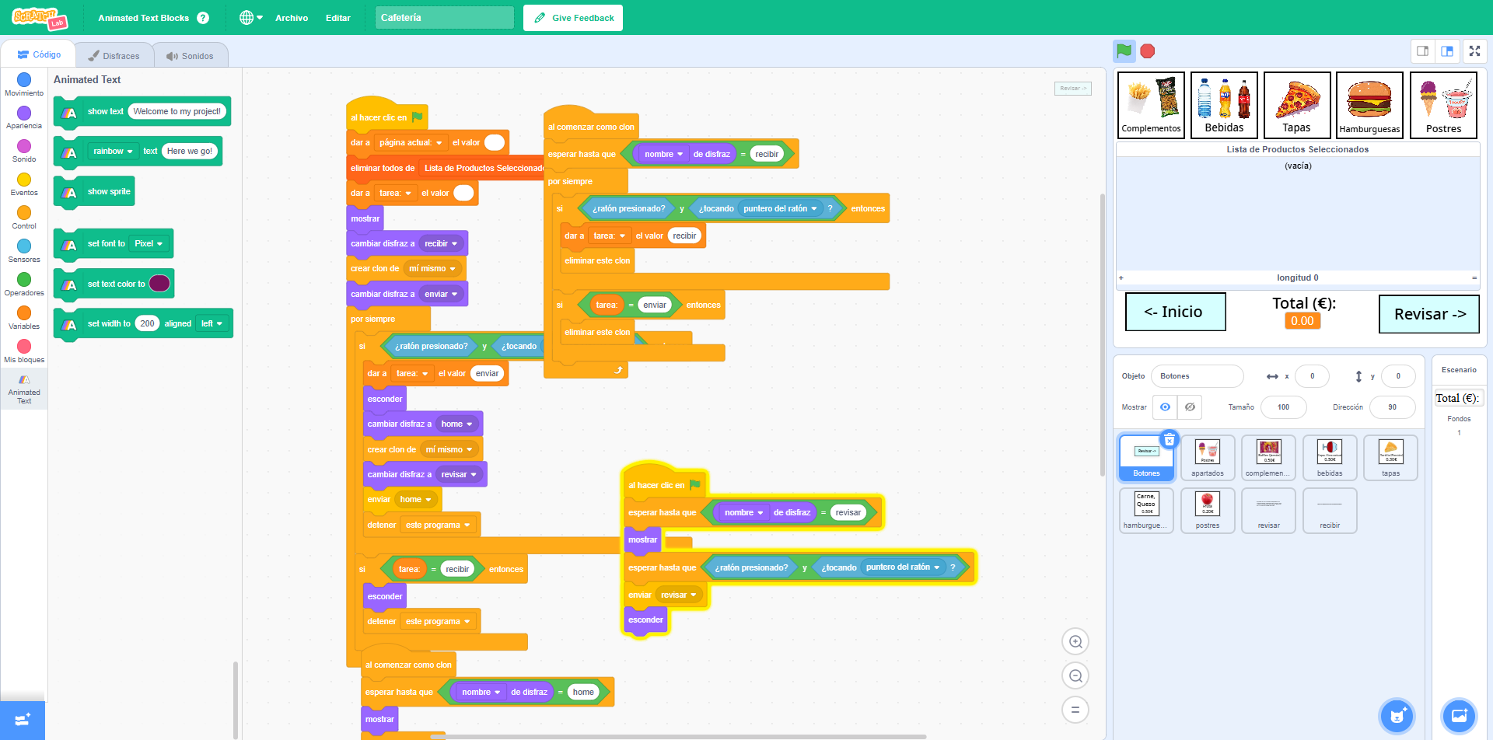Enter full screen stage mode

(1474, 51)
